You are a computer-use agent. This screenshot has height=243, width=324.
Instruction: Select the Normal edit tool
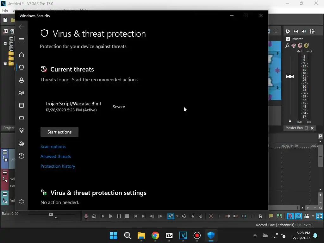click(171, 216)
